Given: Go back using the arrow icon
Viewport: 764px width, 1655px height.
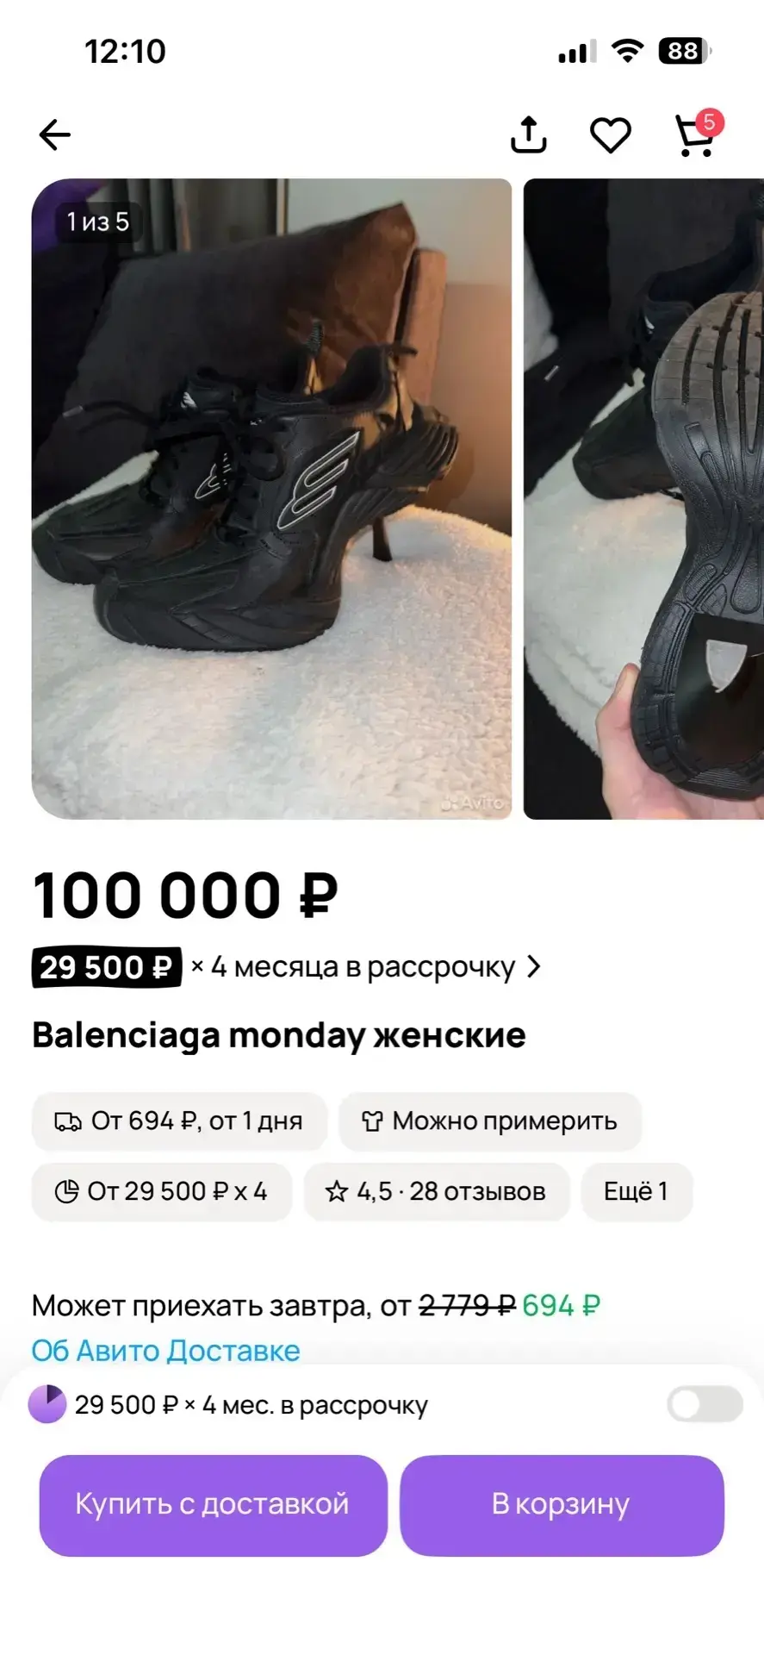Looking at the screenshot, I should (x=55, y=135).
